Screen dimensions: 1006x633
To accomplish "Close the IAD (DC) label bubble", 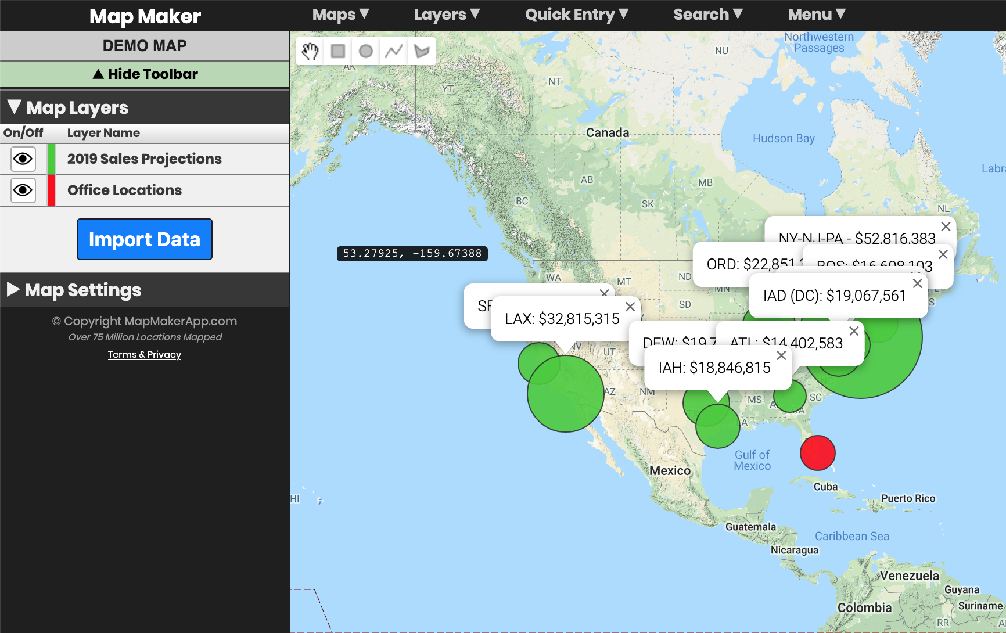I will pyautogui.click(x=918, y=283).
